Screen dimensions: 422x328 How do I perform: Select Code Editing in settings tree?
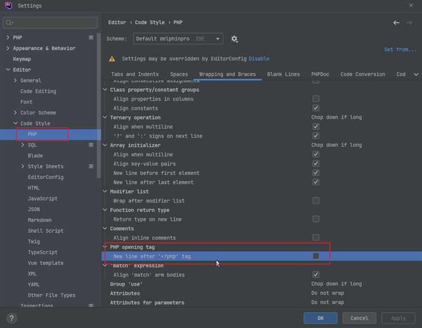click(x=38, y=91)
